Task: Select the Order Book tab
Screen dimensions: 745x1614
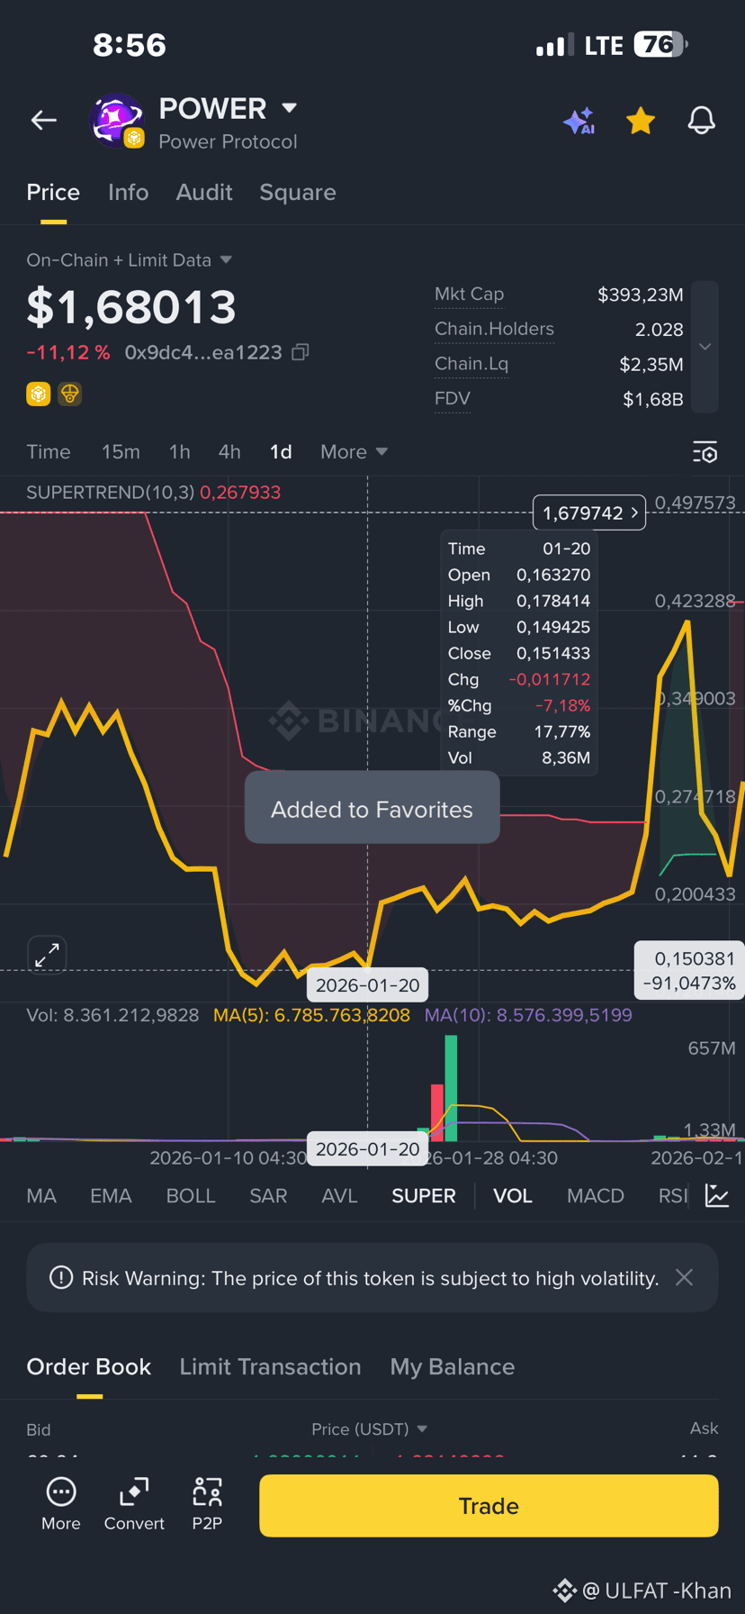Action: click(89, 1366)
